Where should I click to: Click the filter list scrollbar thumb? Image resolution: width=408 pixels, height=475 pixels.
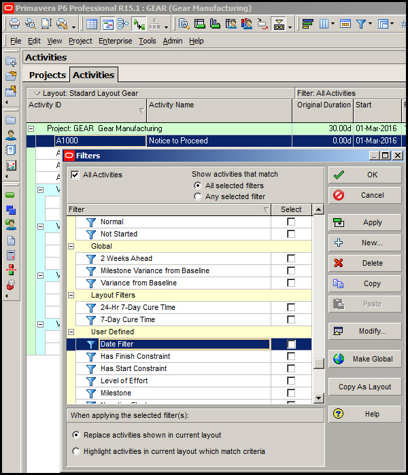click(318, 364)
